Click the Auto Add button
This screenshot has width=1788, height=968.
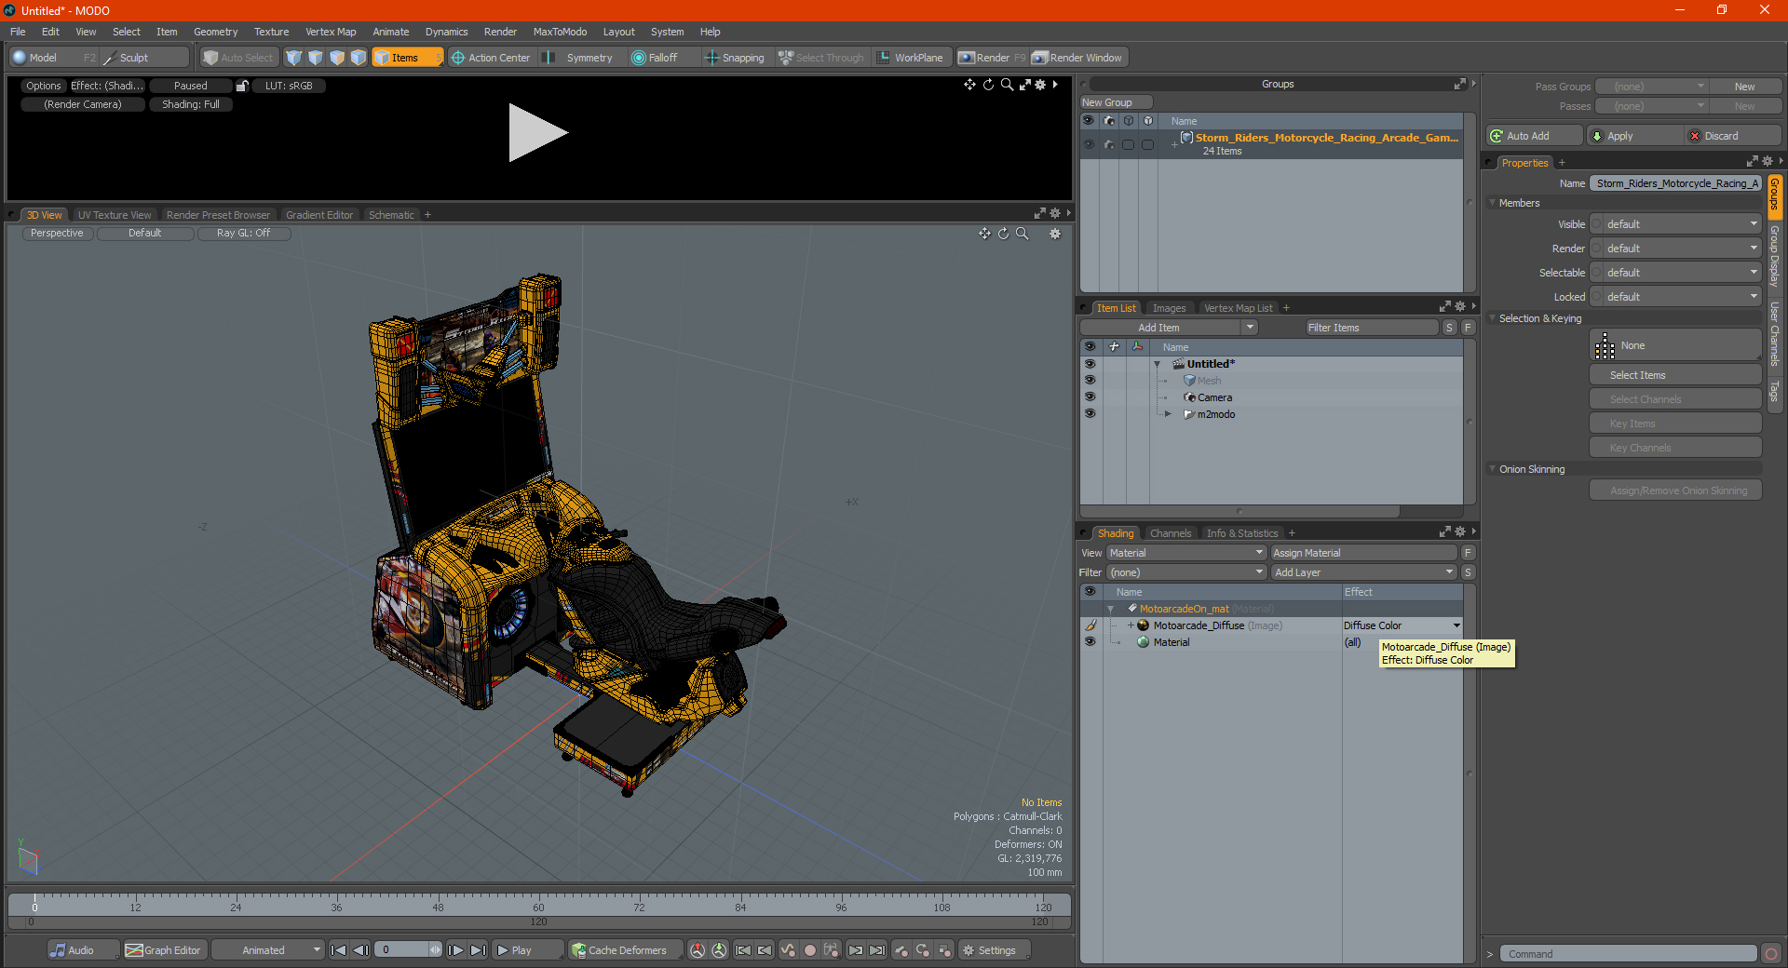pos(1534,136)
